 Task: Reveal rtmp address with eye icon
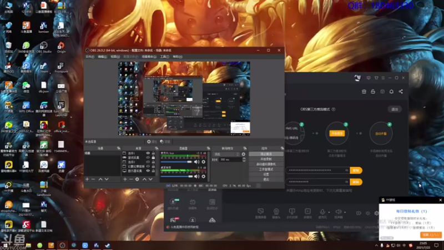(346, 171)
